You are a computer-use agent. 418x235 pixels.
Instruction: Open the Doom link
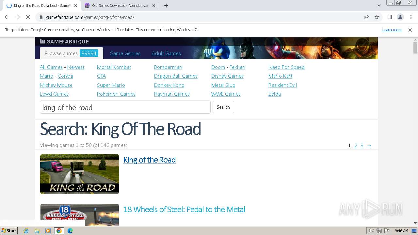tap(218, 67)
